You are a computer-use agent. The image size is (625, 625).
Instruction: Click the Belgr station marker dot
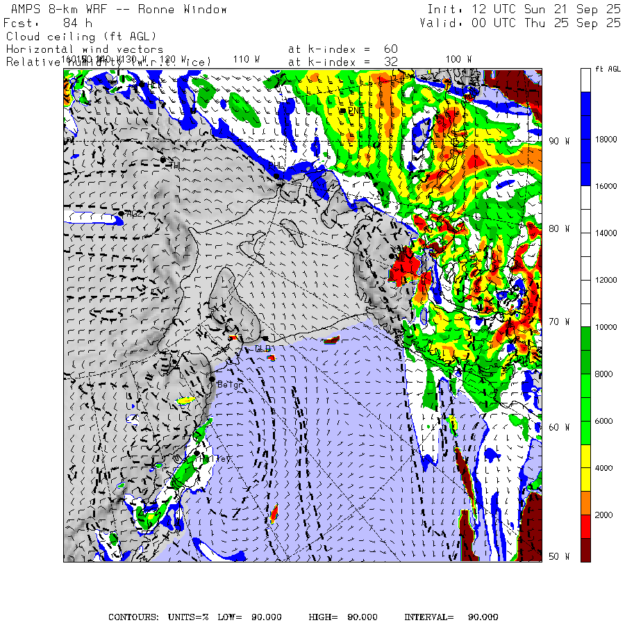(212, 379)
